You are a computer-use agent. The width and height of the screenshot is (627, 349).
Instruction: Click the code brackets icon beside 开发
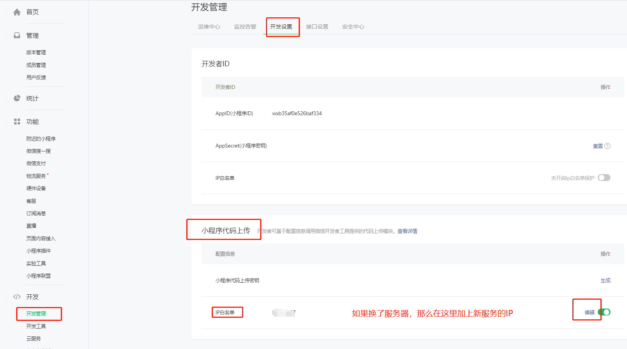click(17, 297)
